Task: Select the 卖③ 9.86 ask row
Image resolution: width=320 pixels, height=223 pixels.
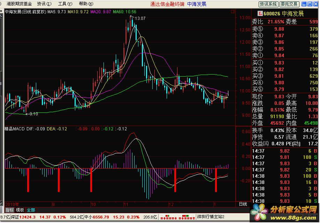Action: pyautogui.click(x=285, y=42)
